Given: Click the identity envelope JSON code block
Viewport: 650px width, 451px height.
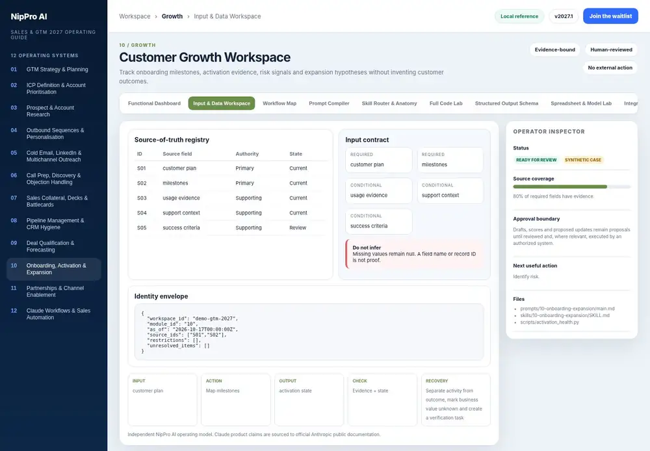Looking at the screenshot, I should click(309, 332).
